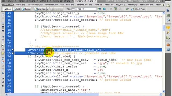The height and width of the screenshot is (96, 172).
Task: Collapse code block at line 55
Action: point(13,53)
